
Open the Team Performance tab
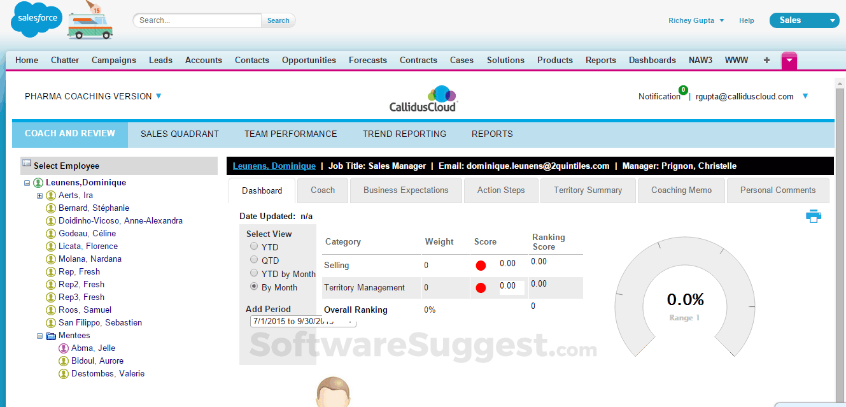pyautogui.click(x=291, y=134)
